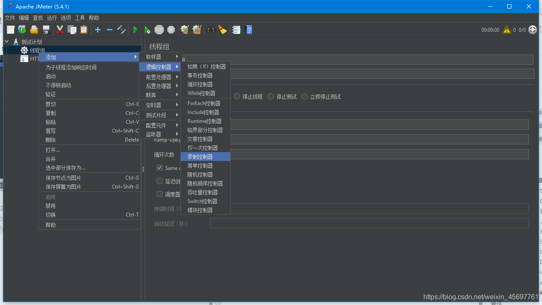Open the 编辑 menu

point(24,18)
